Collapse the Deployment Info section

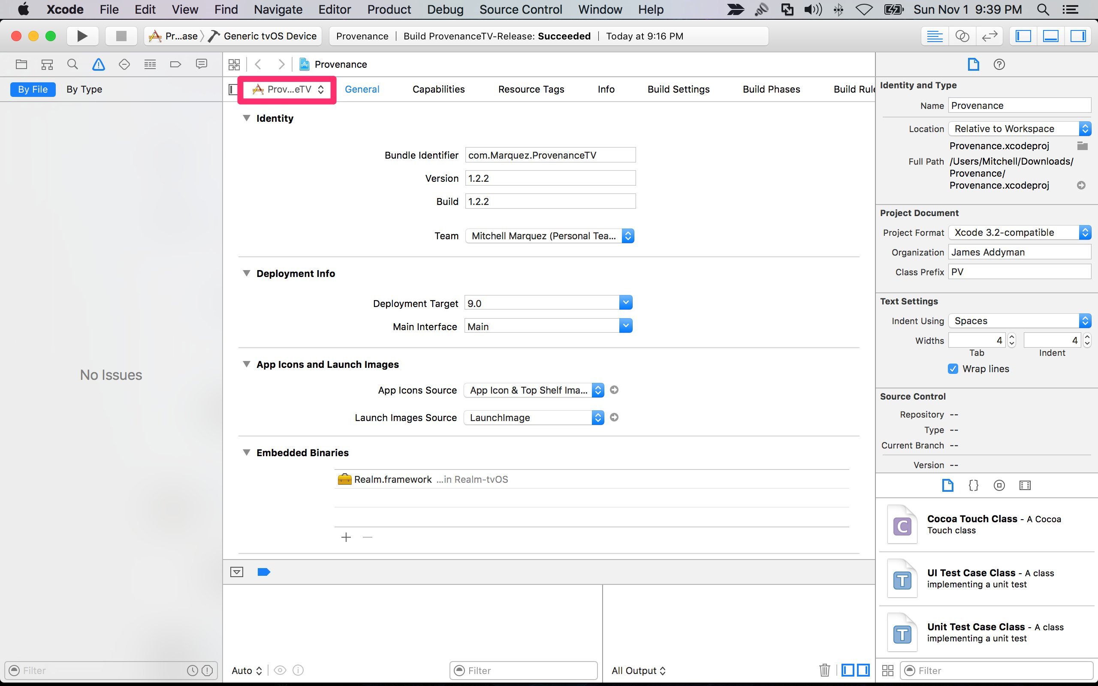pyautogui.click(x=246, y=273)
